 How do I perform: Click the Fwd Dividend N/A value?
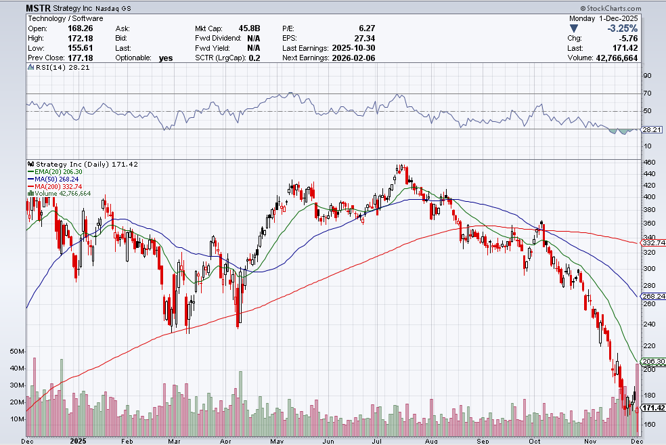coord(254,38)
